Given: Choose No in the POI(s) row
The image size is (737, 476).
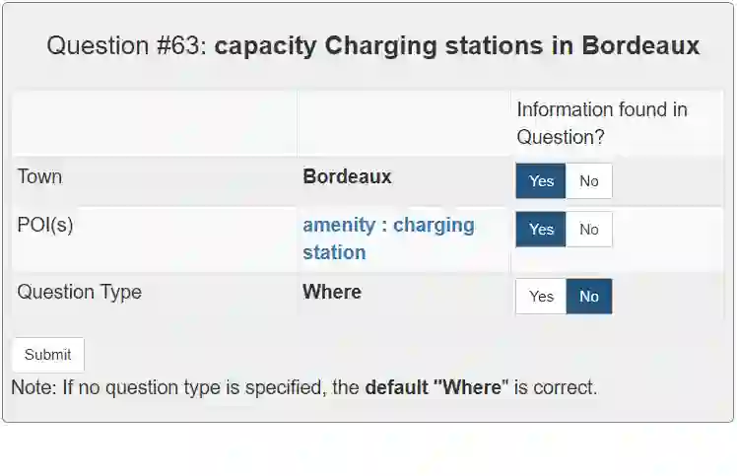Looking at the screenshot, I should [588, 230].
